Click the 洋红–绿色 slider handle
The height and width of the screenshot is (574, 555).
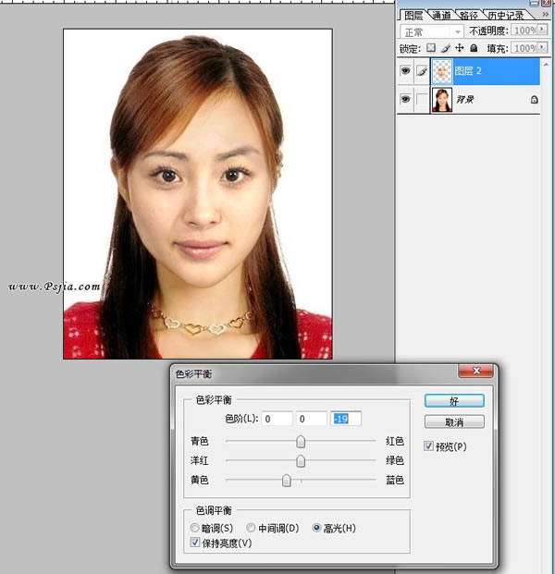point(301,460)
